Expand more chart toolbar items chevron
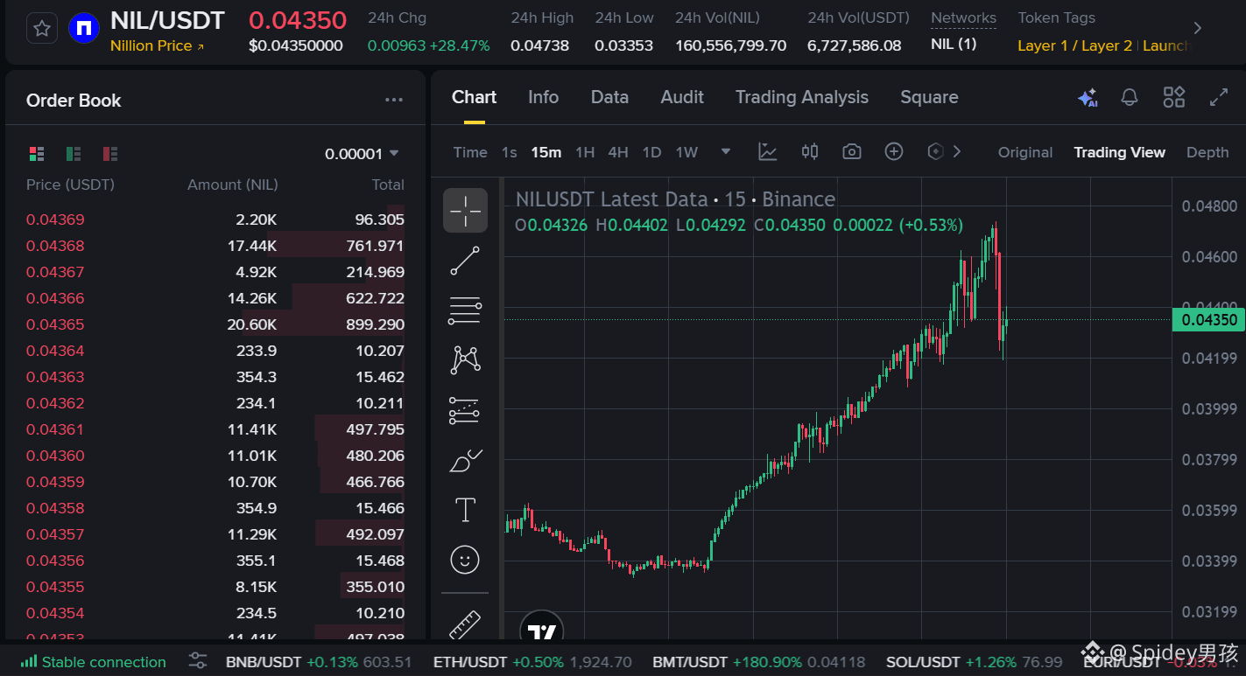Viewport: 1246px width, 676px height. [957, 152]
